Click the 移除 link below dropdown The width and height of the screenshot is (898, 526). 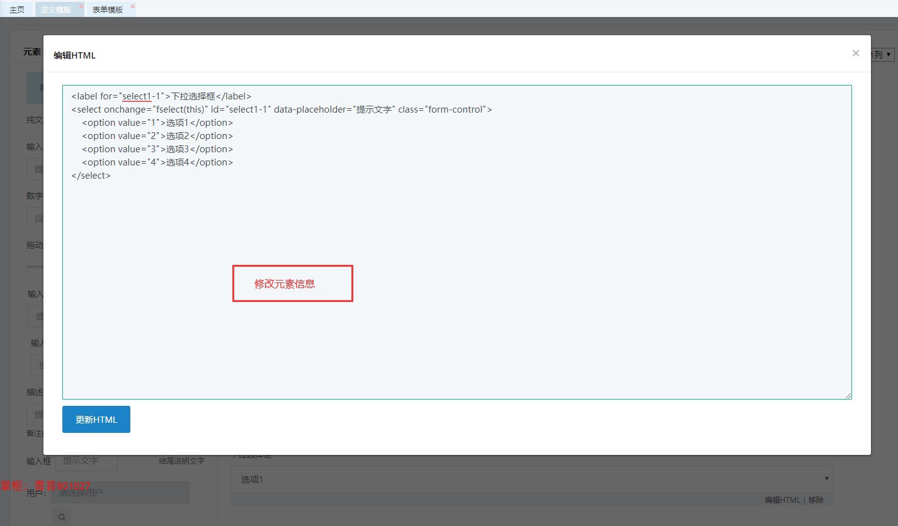pos(816,500)
